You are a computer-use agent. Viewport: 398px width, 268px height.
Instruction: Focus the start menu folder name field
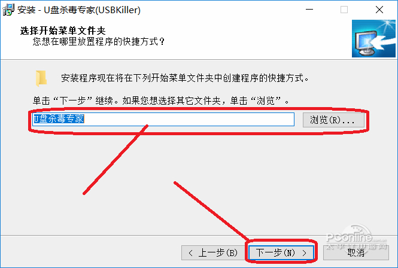coord(163,120)
